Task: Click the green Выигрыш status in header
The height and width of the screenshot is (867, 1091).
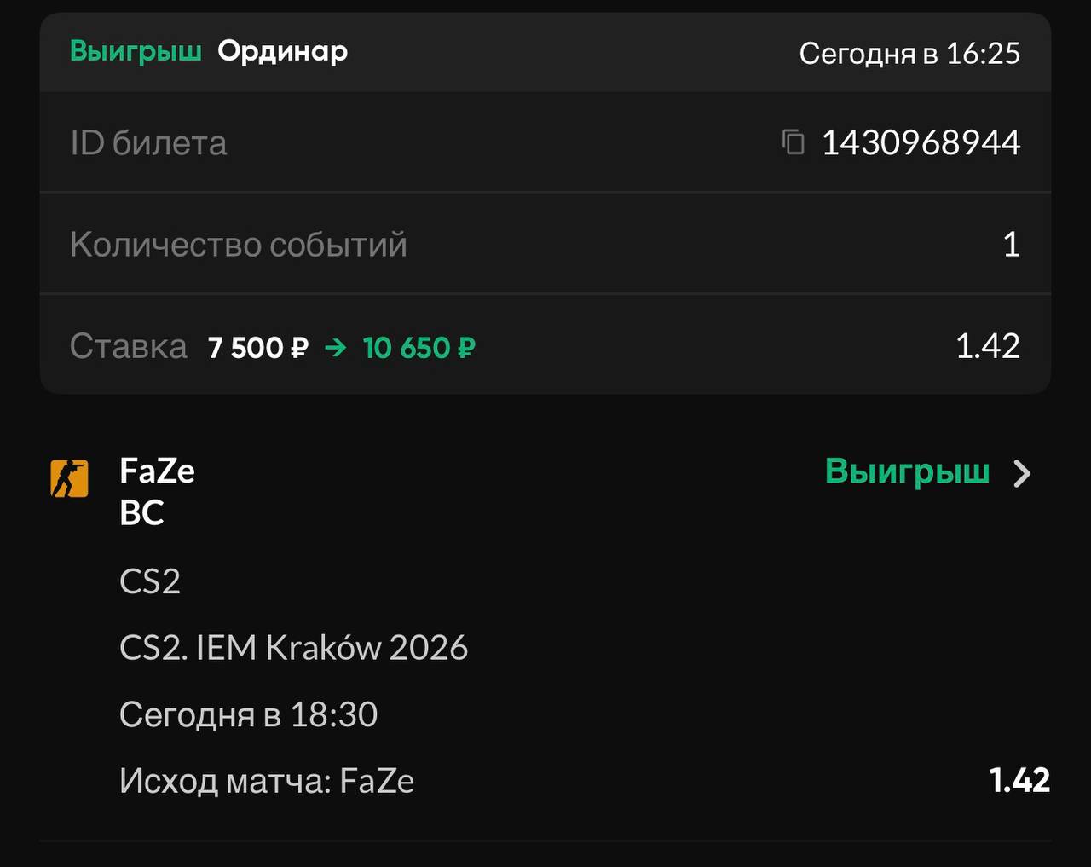Action: [x=136, y=51]
